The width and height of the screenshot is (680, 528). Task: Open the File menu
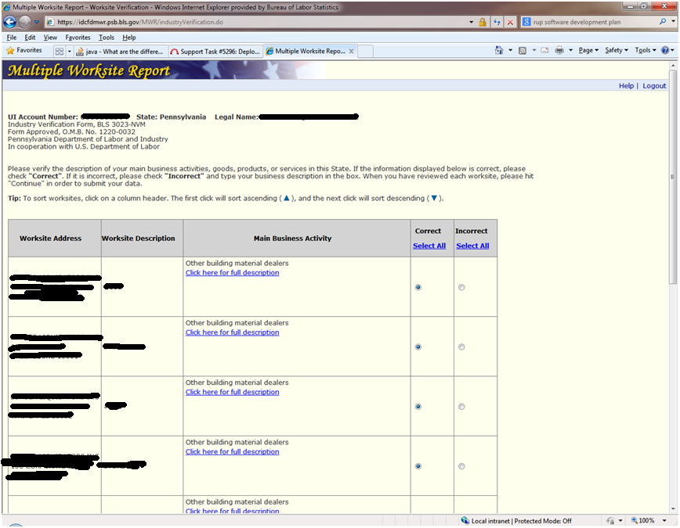tap(12, 38)
